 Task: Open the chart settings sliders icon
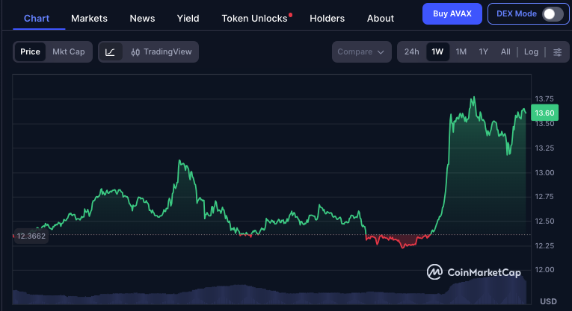[557, 52]
